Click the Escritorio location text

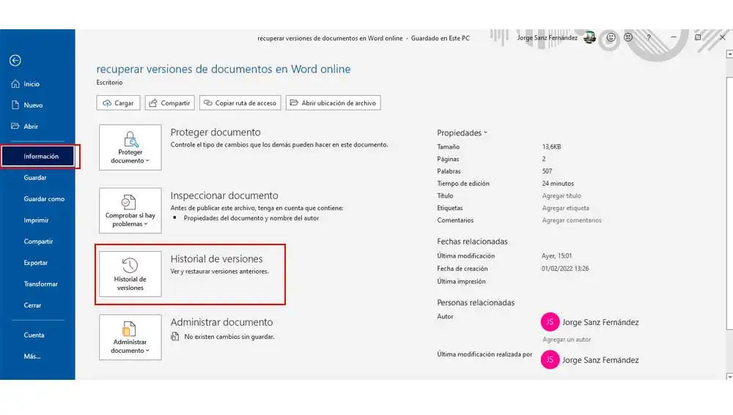(x=109, y=83)
